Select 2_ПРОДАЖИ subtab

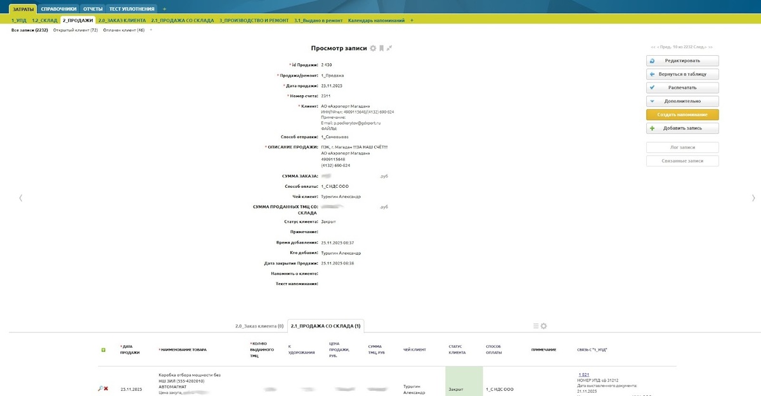coord(78,20)
